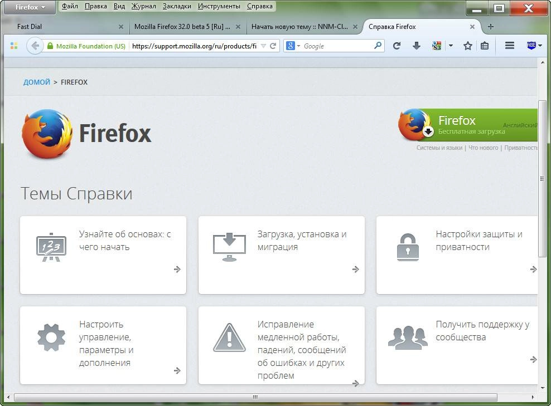551x406 pixels.
Task: Reload page from address bar icon
Action: click(273, 46)
